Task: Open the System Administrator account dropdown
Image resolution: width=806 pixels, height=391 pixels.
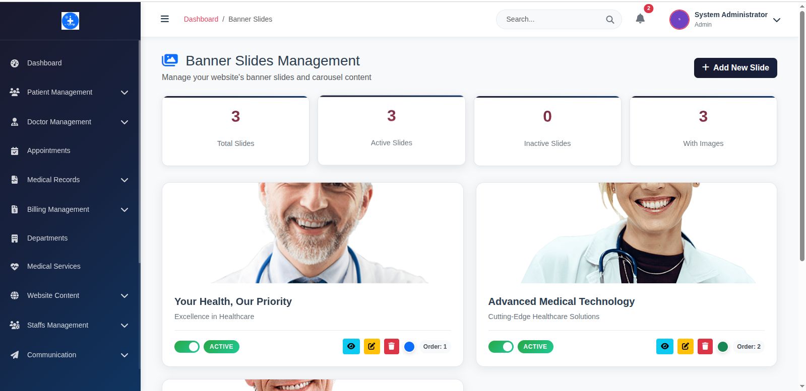Action: coord(777,20)
